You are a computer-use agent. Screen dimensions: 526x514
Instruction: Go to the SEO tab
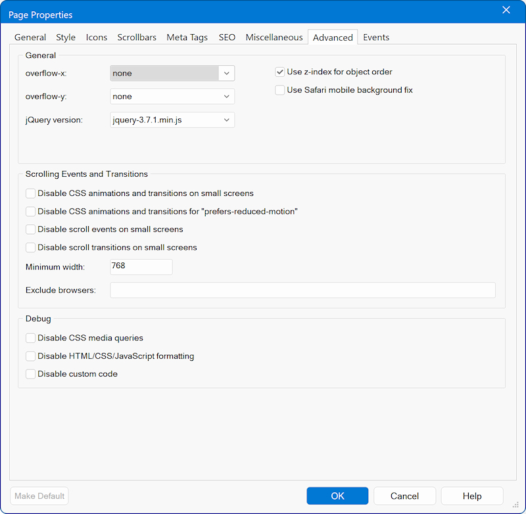tap(227, 37)
